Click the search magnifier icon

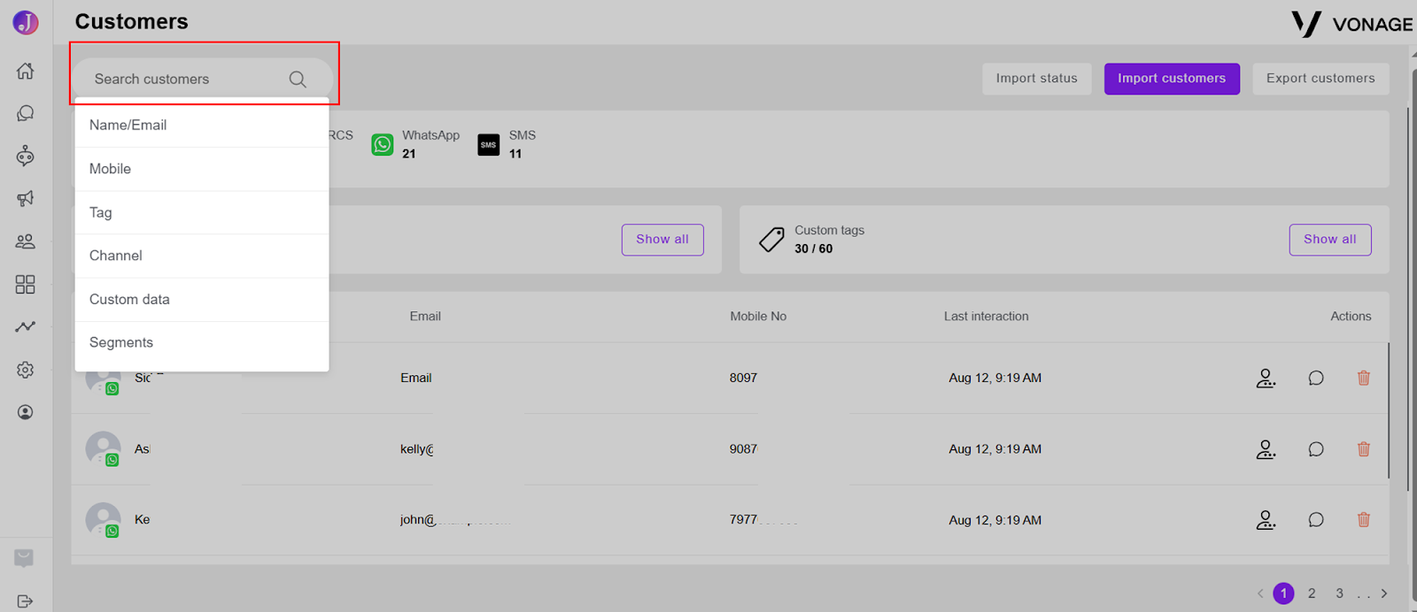click(298, 79)
